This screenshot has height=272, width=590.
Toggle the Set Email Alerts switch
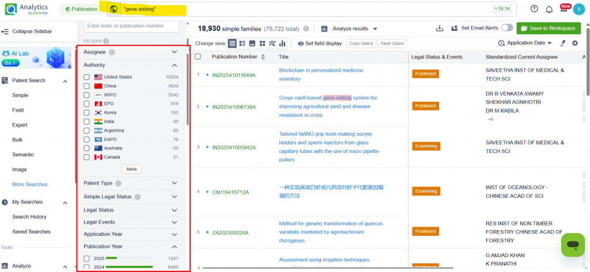click(x=507, y=28)
